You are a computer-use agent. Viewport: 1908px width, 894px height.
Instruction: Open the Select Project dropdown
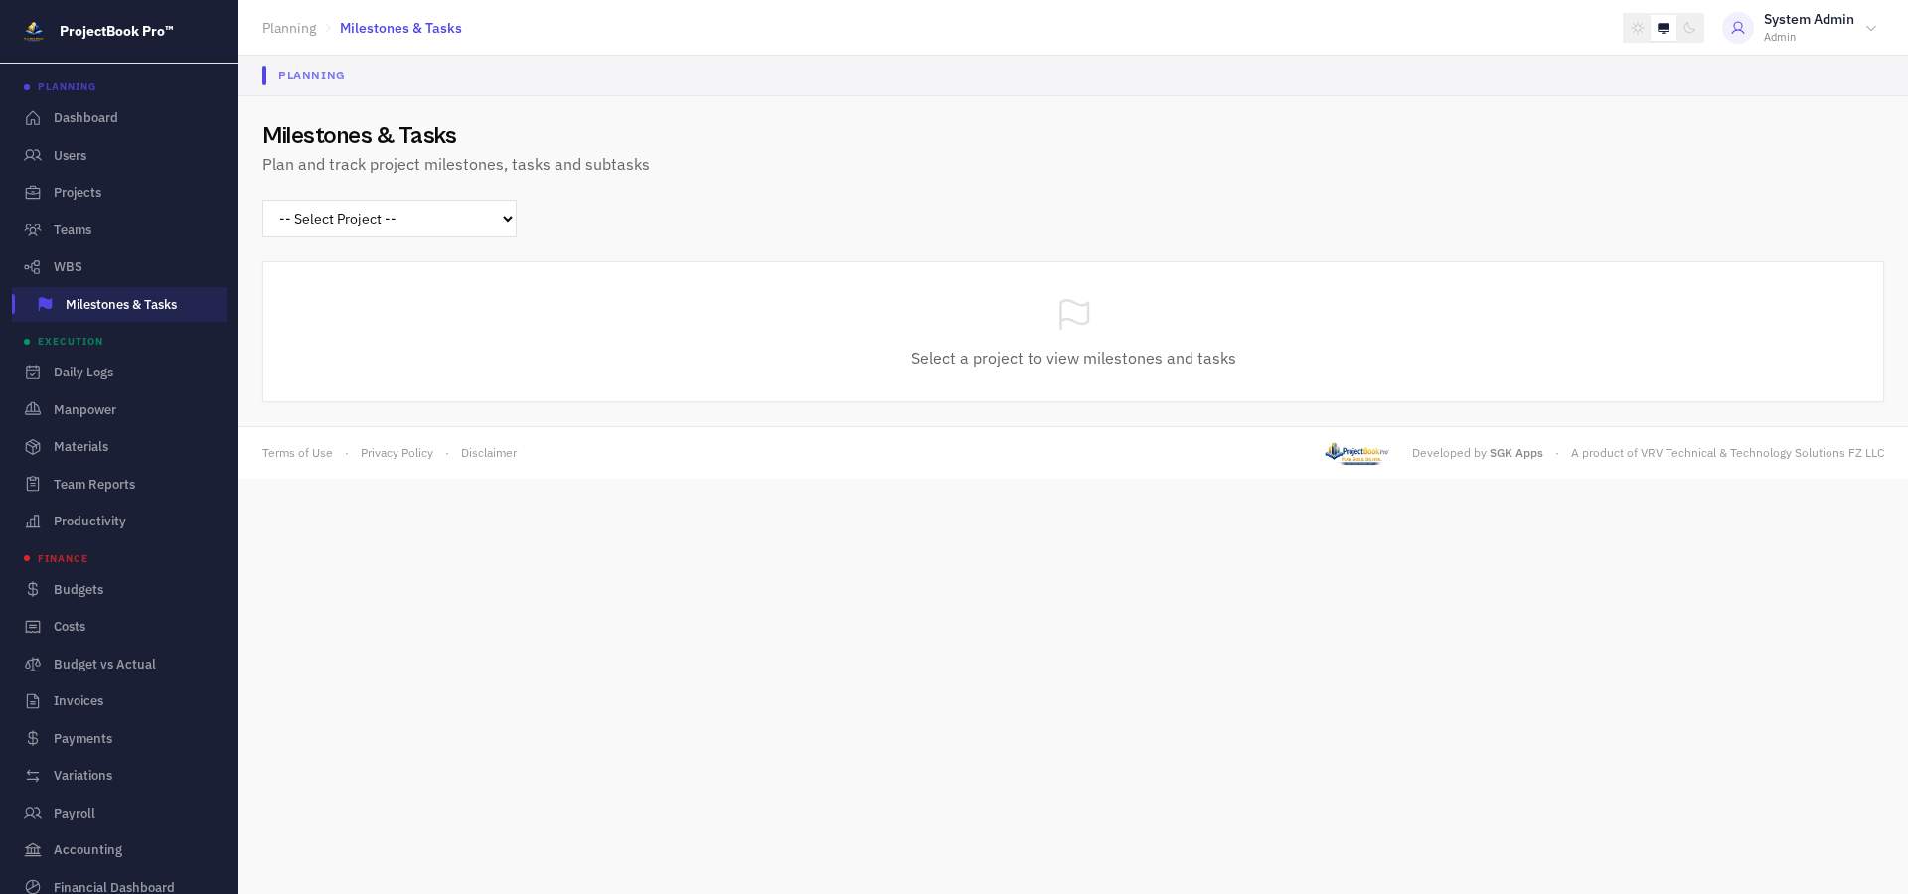tap(390, 219)
